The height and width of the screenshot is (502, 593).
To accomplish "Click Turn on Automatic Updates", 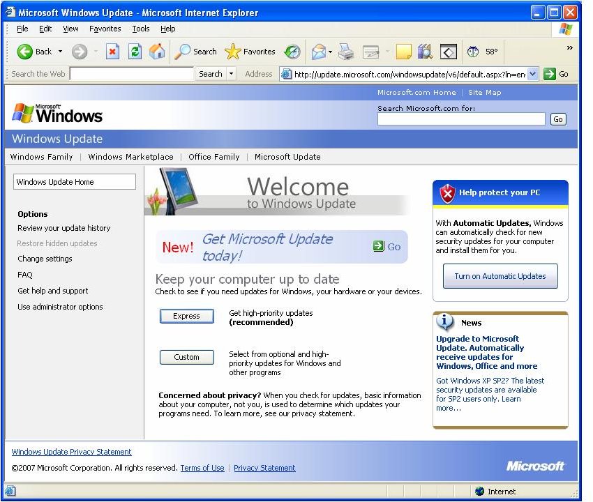I will pos(500,276).
